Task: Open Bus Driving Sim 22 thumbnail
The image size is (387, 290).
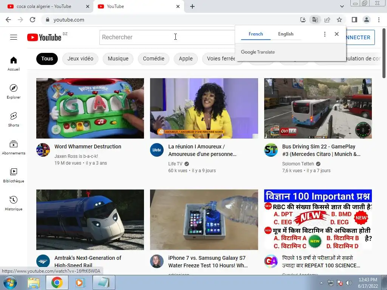Action: [x=318, y=108]
